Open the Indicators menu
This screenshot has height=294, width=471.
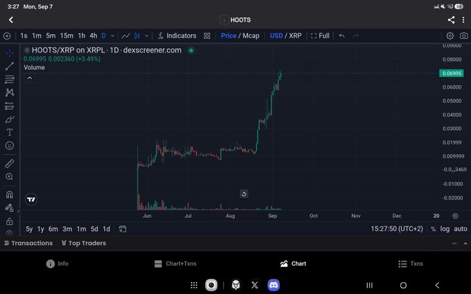(177, 36)
